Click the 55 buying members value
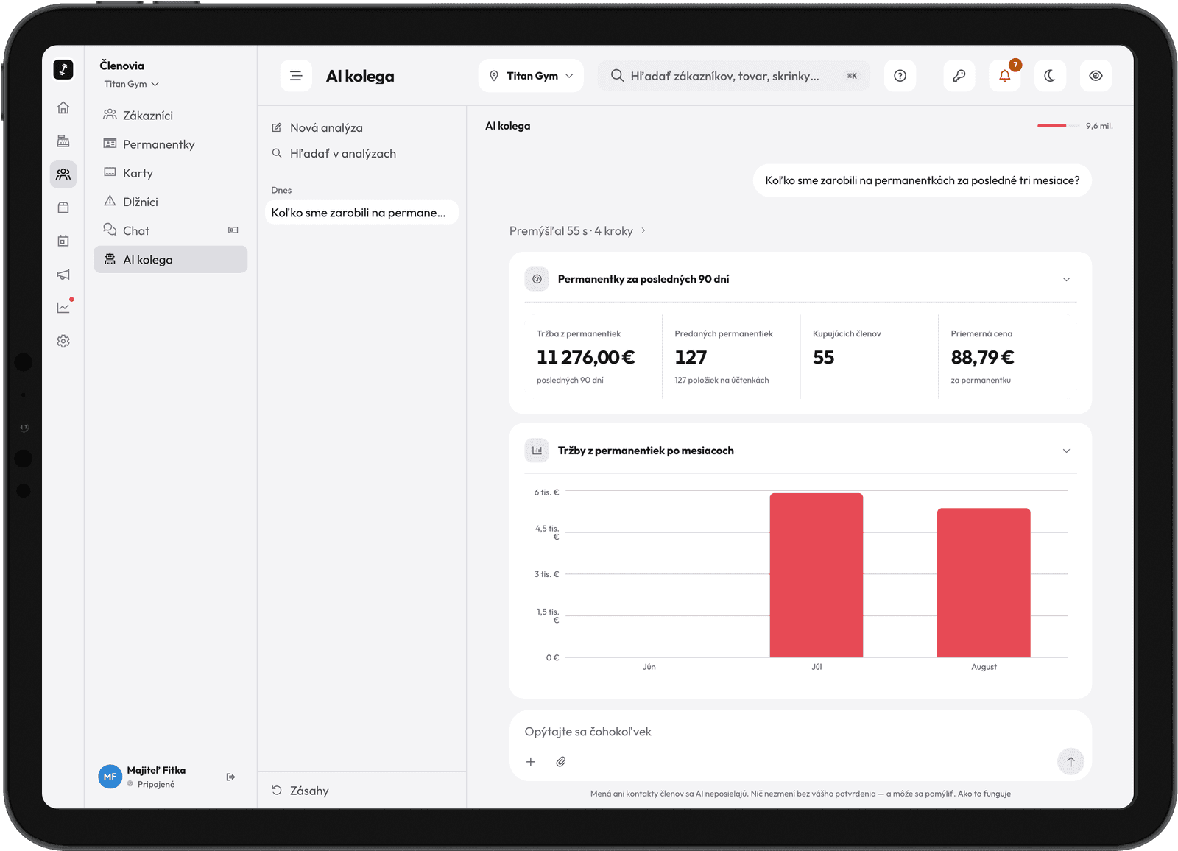Image resolution: width=1178 pixels, height=851 pixels. pyautogui.click(x=824, y=358)
